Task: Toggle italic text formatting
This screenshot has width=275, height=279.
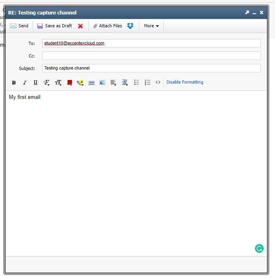Action: point(25,82)
